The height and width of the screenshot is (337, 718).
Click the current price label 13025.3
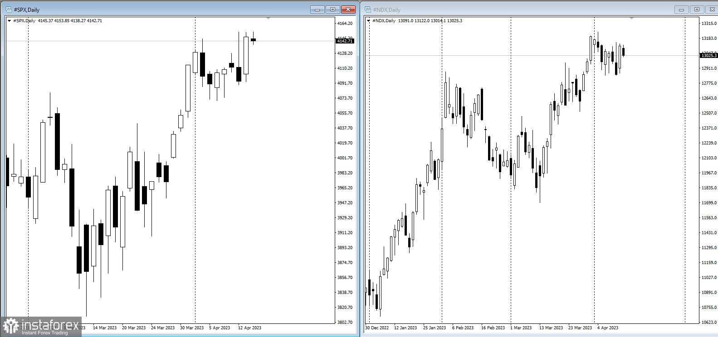(x=709, y=55)
